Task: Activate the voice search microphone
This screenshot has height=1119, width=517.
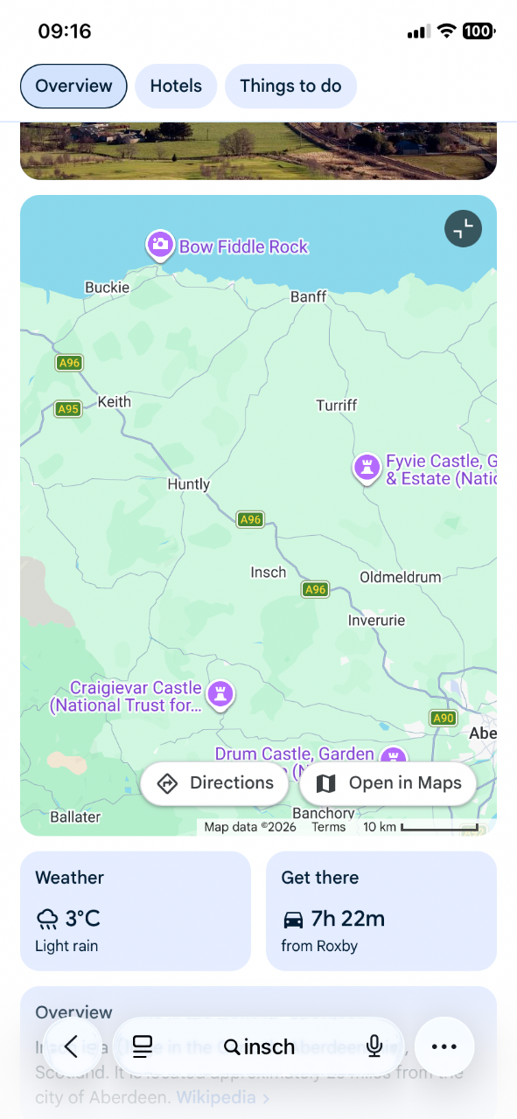Action: 374,1046
